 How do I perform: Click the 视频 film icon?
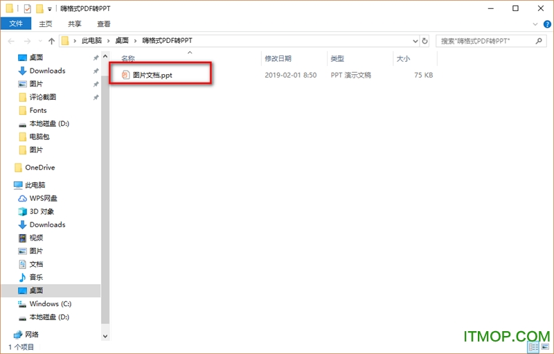(22, 238)
